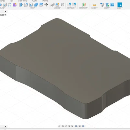The height and width of the screenshot is (130, 130).
Task: Expand the zoom options arrow
Action: click(74, 126)
